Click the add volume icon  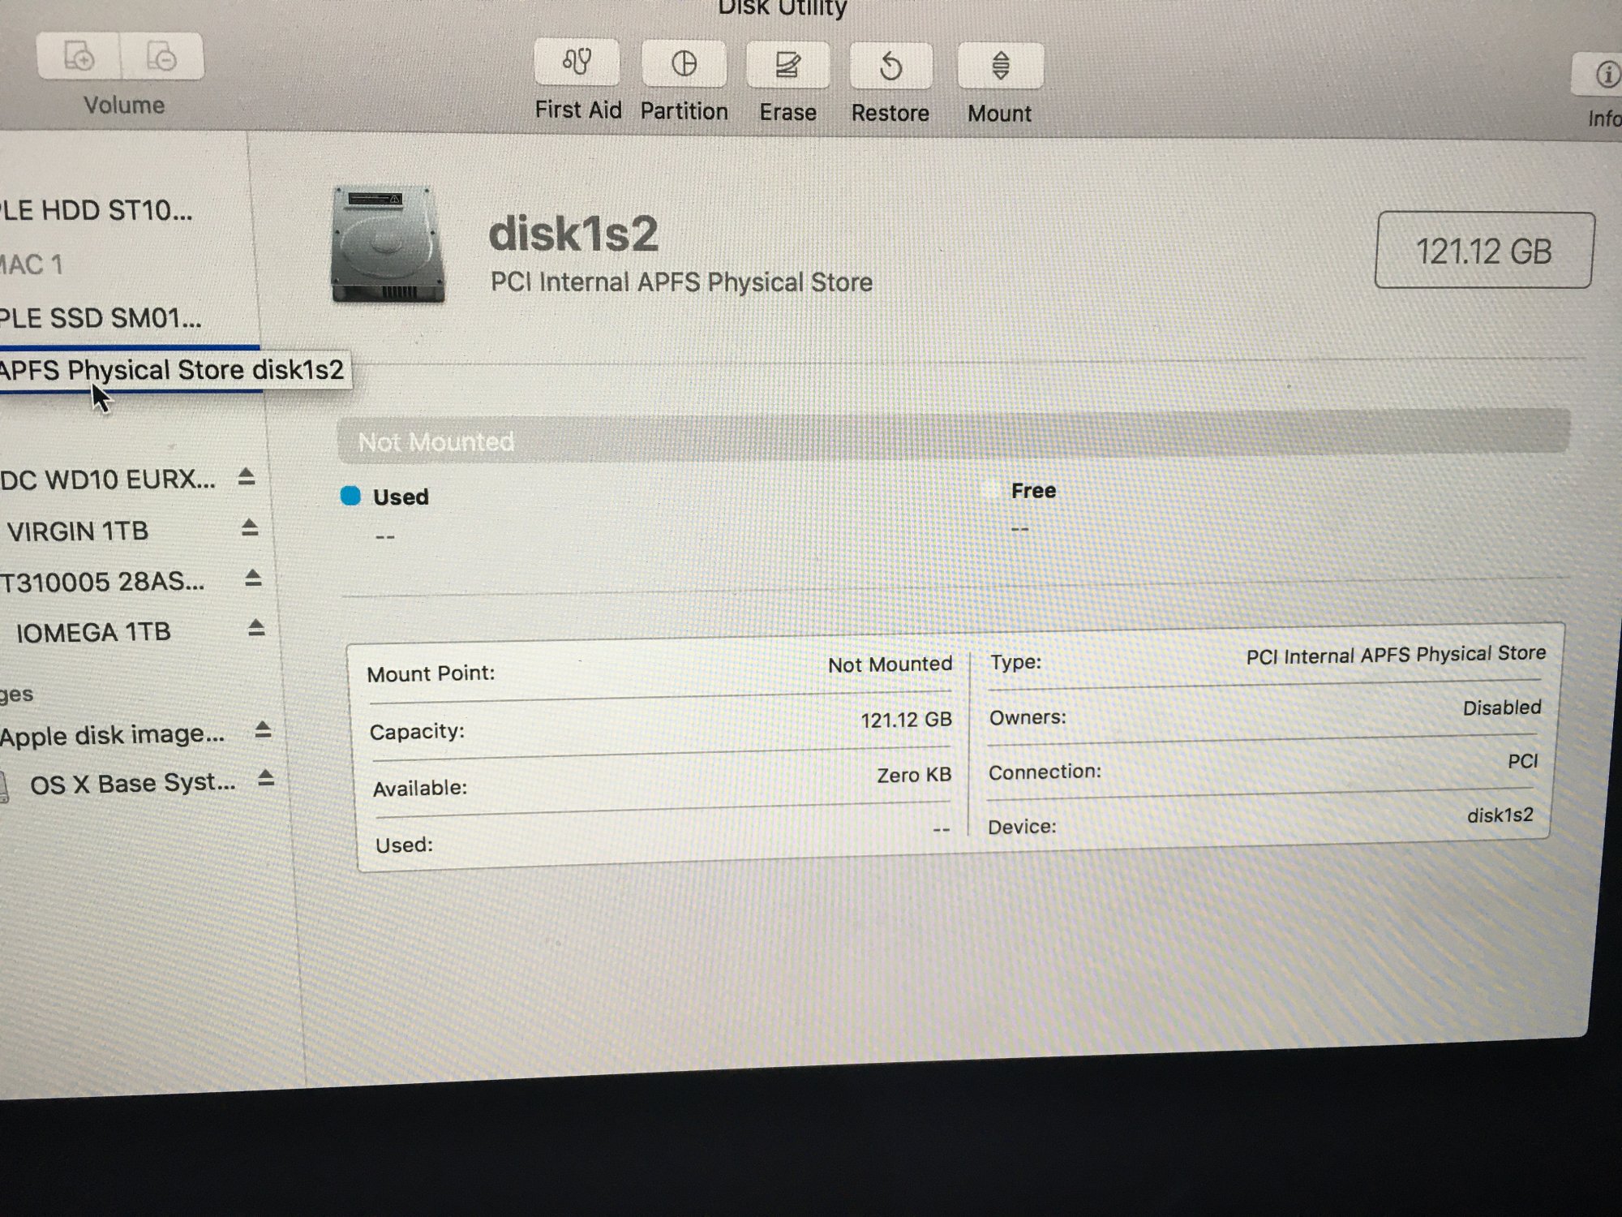tap(79, 57)
